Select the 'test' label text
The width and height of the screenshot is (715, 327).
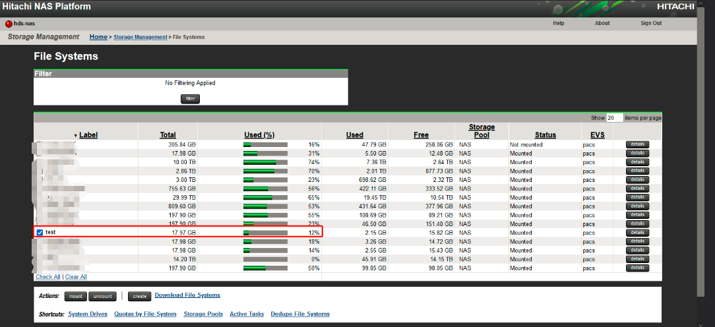pos(50,233)
